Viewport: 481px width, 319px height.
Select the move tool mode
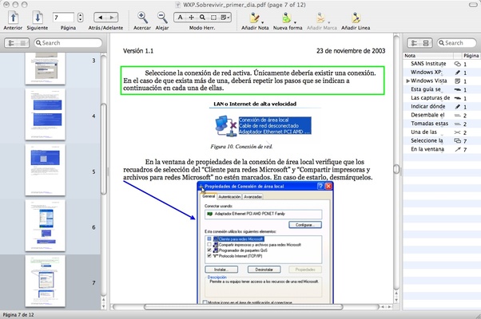pyautogui.click(x=191, y=18)
